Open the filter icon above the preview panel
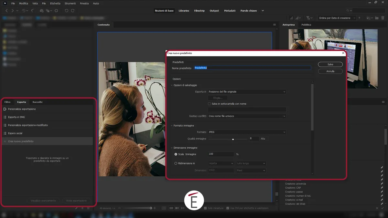This screenshot has height=218, width=388. (x=308, y=18)
